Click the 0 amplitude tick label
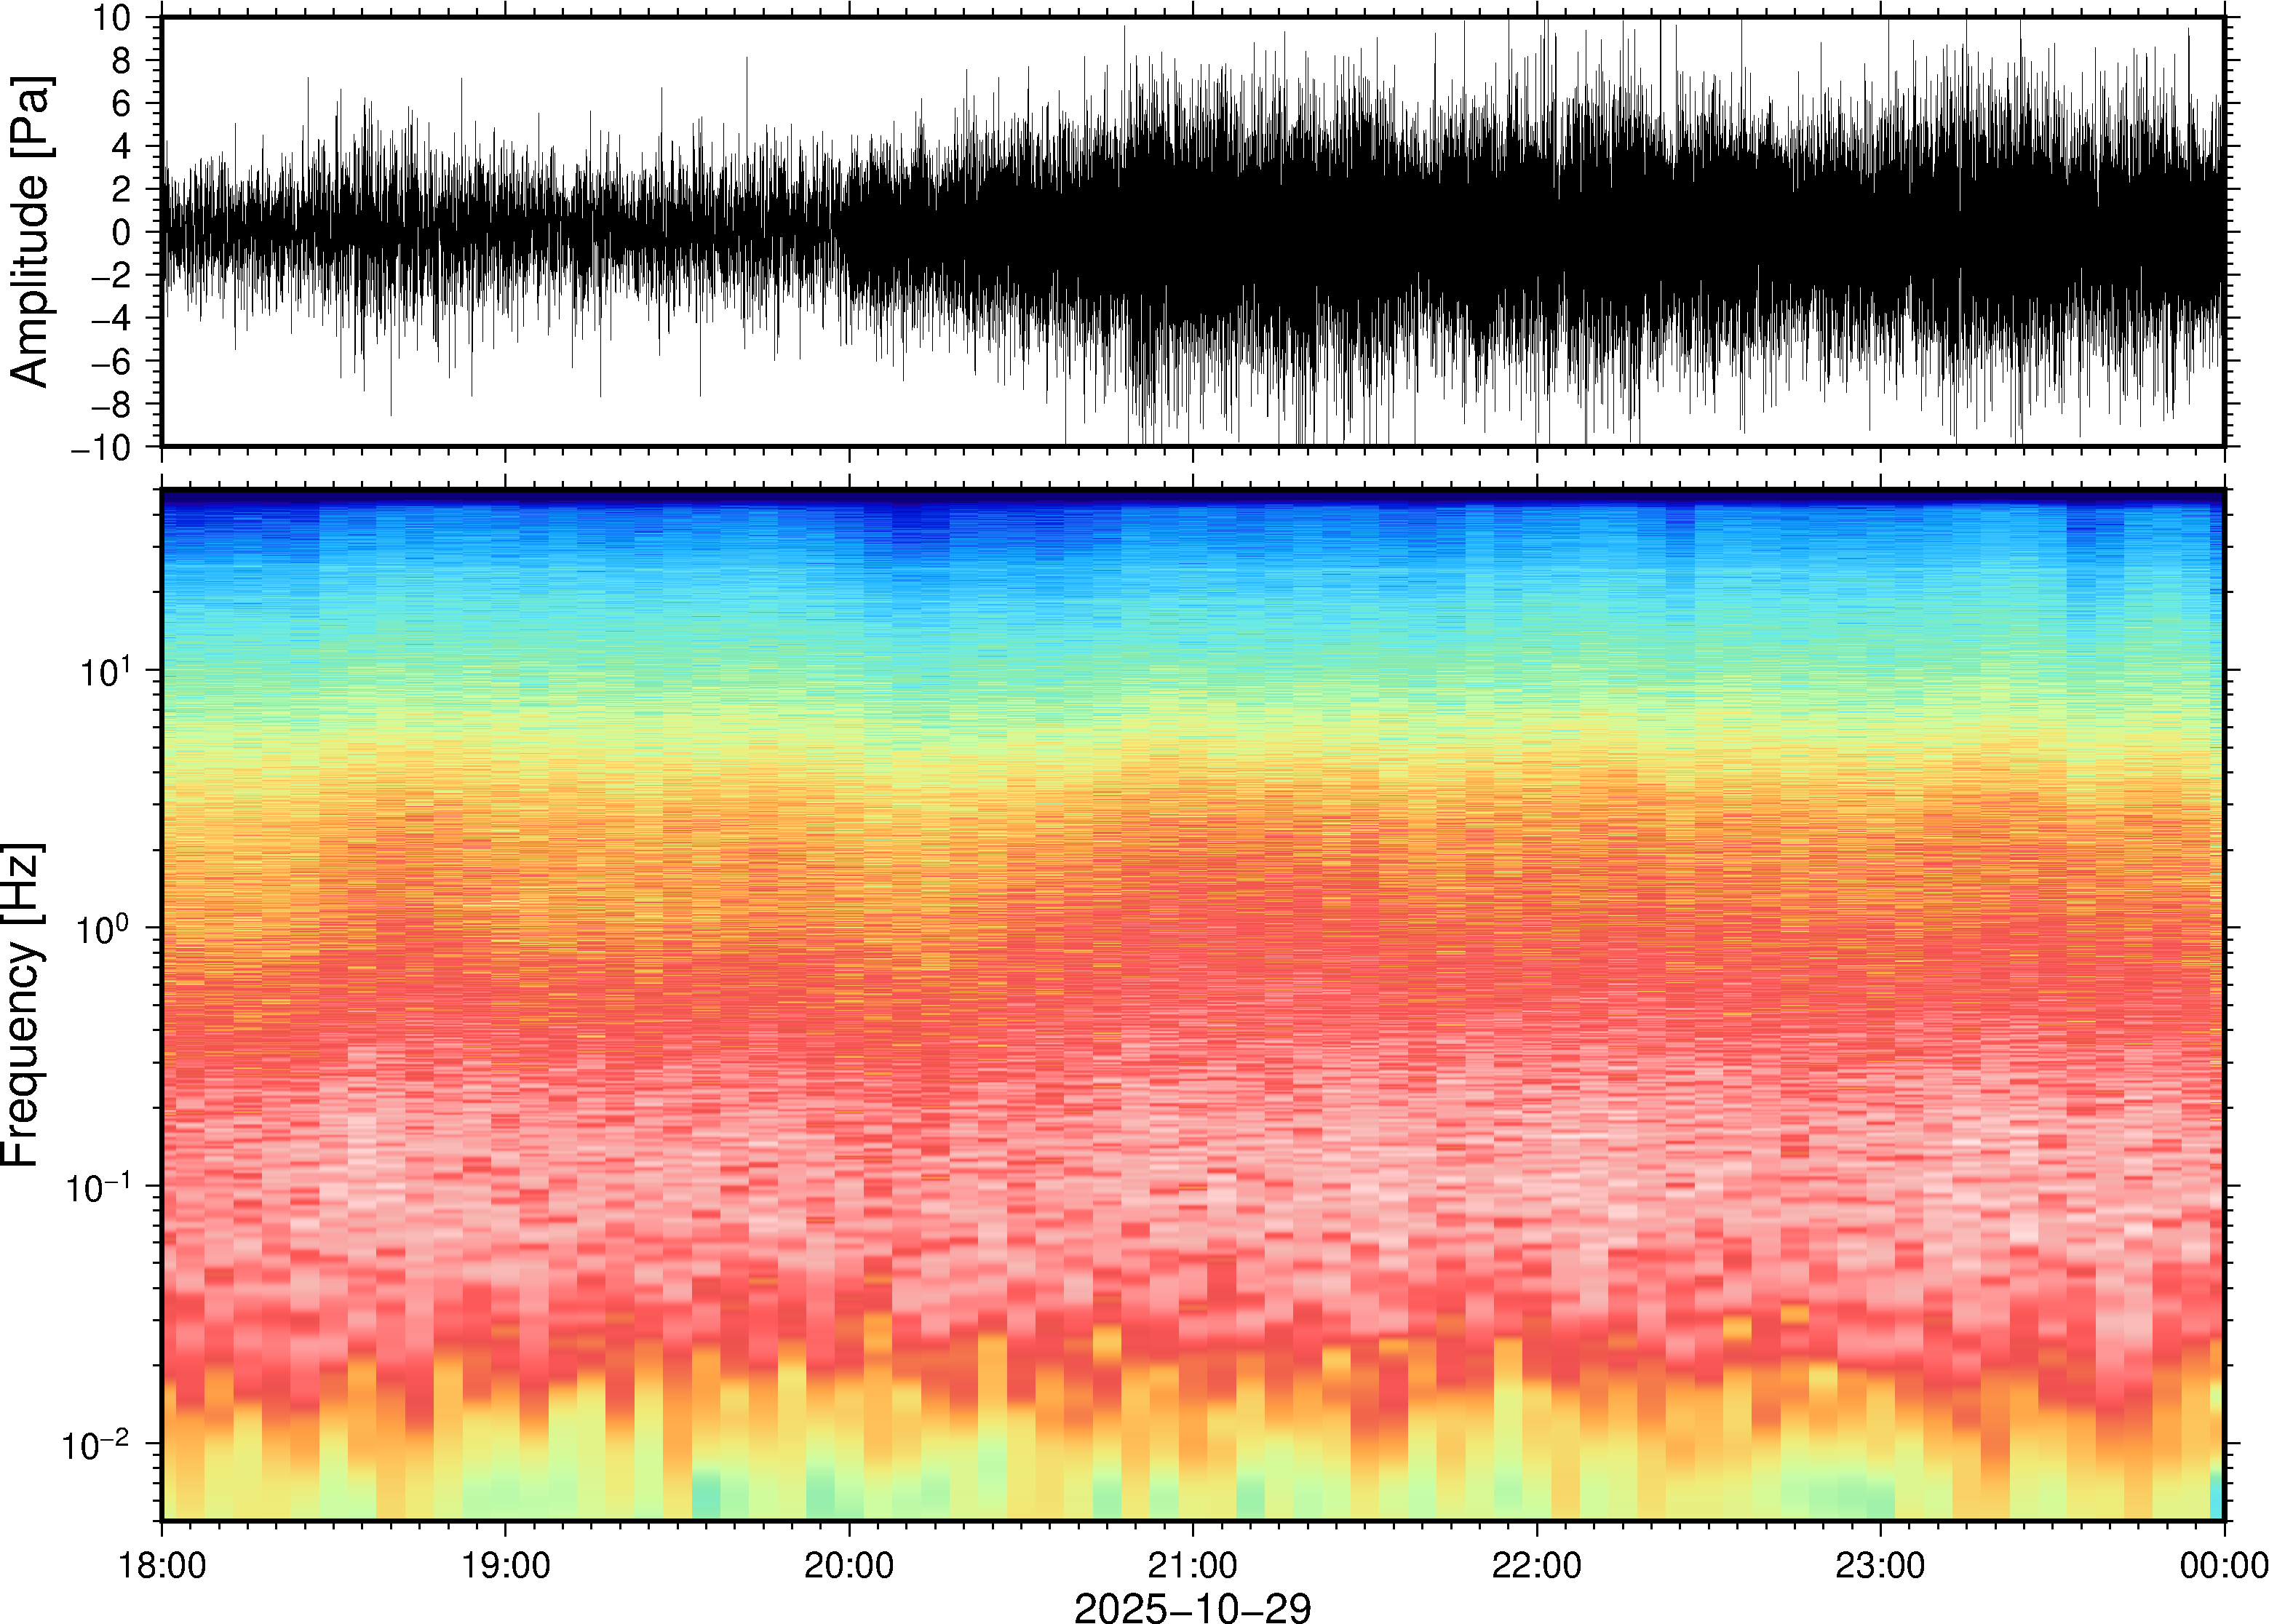This screenshot has height=1624, width=2269. click(122, 233)
